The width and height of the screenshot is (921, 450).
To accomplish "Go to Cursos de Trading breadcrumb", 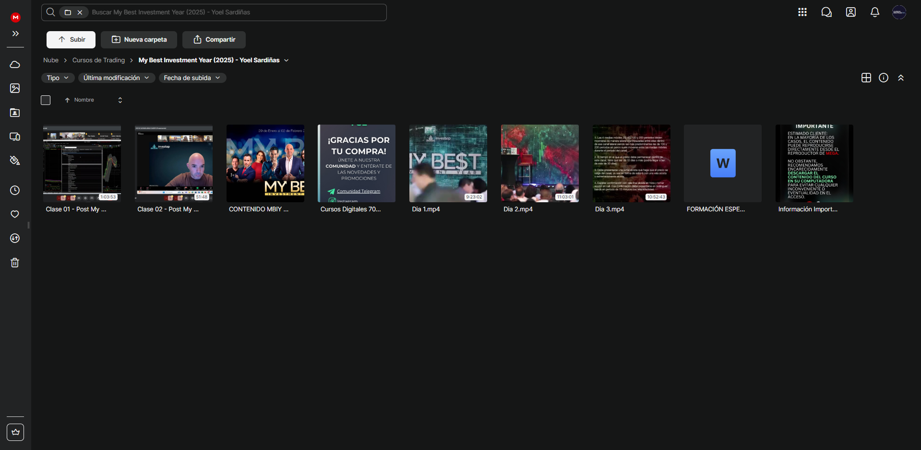I will pyautogui.click(x=98, y=60).
